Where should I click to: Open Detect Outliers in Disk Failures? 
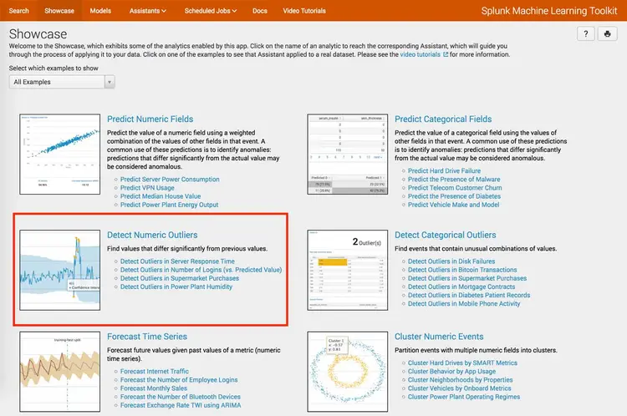(451, 261)
